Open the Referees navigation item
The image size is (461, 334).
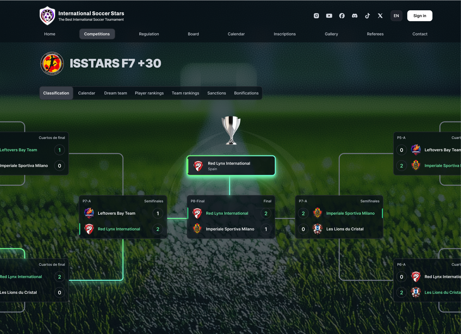click(x=375, y=34)
